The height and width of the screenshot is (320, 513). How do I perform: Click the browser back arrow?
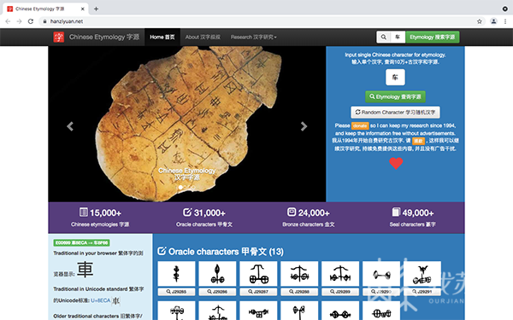[9, 21]
